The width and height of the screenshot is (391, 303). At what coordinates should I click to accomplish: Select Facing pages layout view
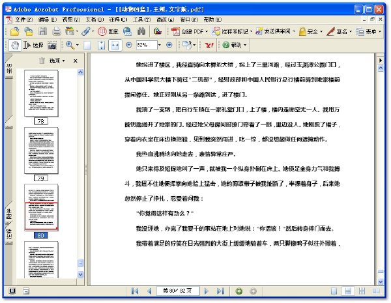tap(376, 291)
